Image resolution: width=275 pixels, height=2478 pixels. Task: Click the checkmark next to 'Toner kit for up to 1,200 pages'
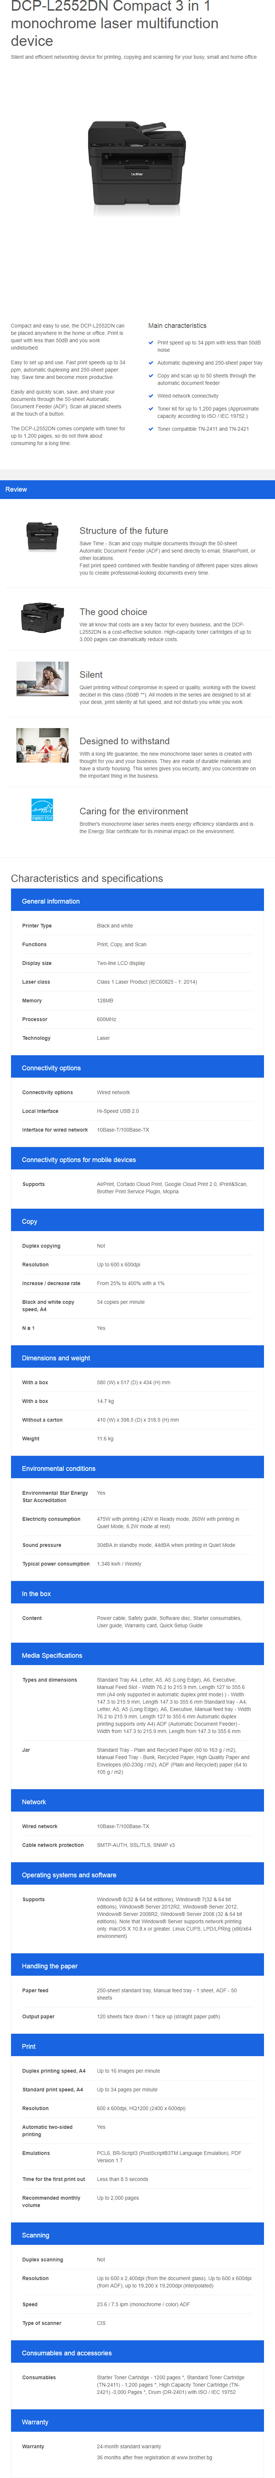[x=151, y=409]
